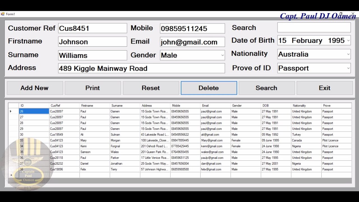Click the DOB column header
Image resolution: width=359 pixels, height=202 pixels.
coord(276,105)
